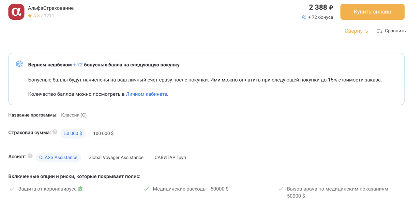This screenshot has width=409, height=207.
Task: Click the AlfaStrakhovanie red logo icon
Action: pyautogui.click(x=16, y=12)
